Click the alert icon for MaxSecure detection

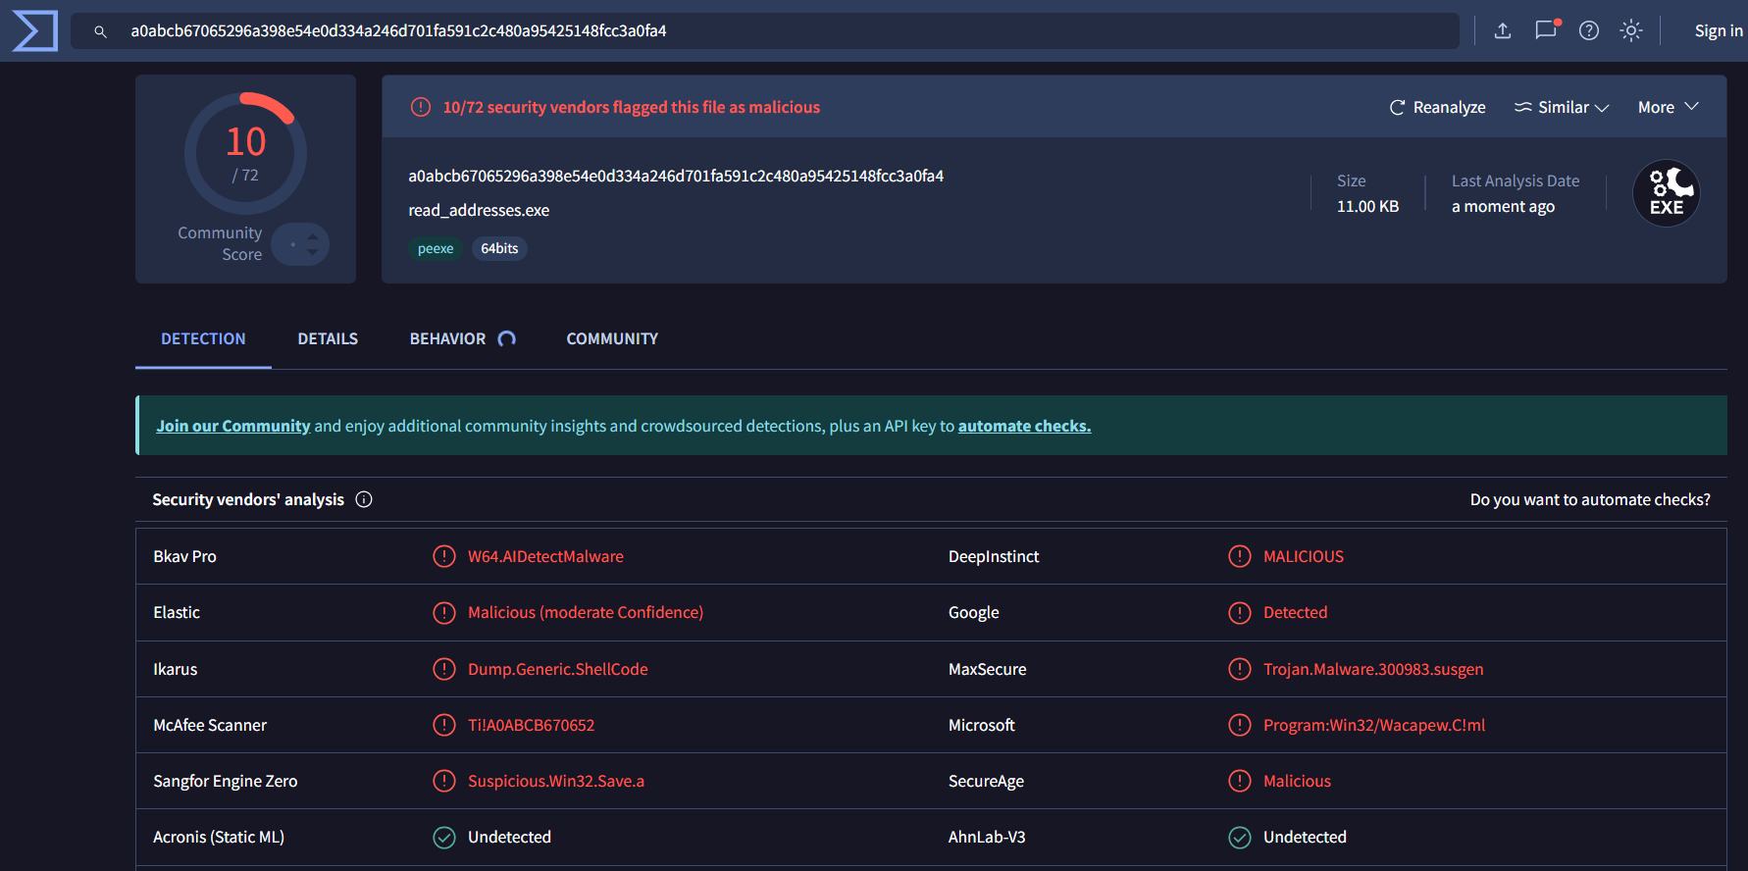click(x=1240, y=669)
